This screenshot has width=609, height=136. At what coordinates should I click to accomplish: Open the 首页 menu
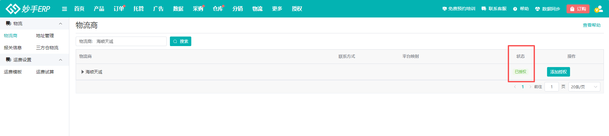[x=79, y=9]
